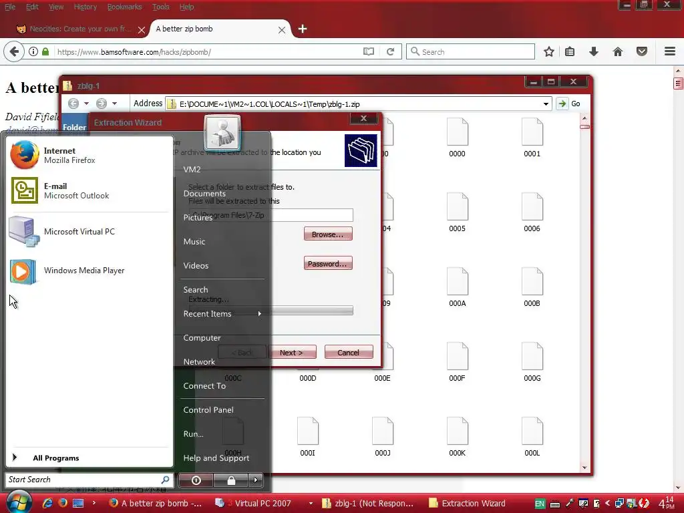Viewport: 684px width, 513px height.
Task: Click user account picture in Start menu
Action: 222,133
